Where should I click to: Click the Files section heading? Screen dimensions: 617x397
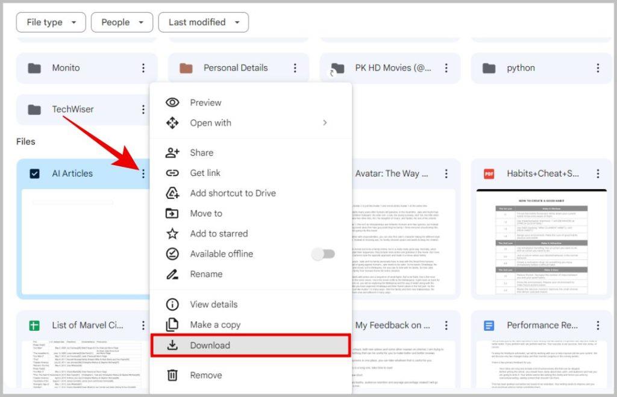25,142
